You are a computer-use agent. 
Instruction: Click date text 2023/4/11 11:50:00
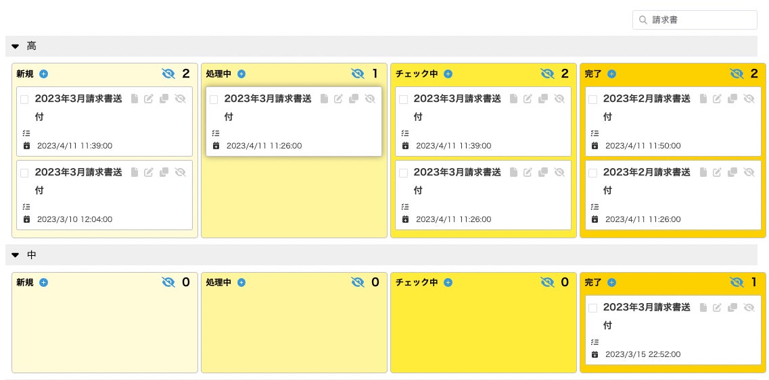pos(643,146)
